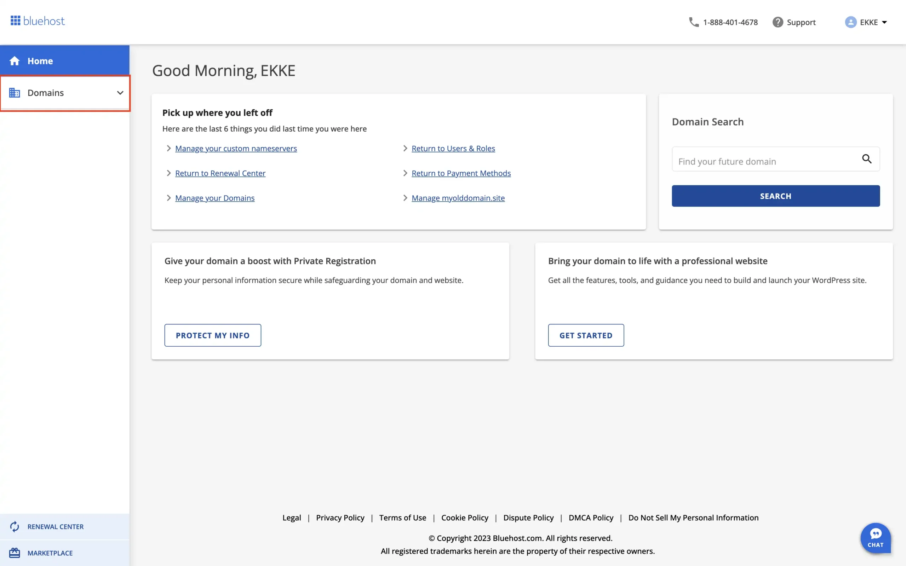906x566 pixels.
Task: Click the Good Morning, EKKE heading
Action: (x=224, y=70)
